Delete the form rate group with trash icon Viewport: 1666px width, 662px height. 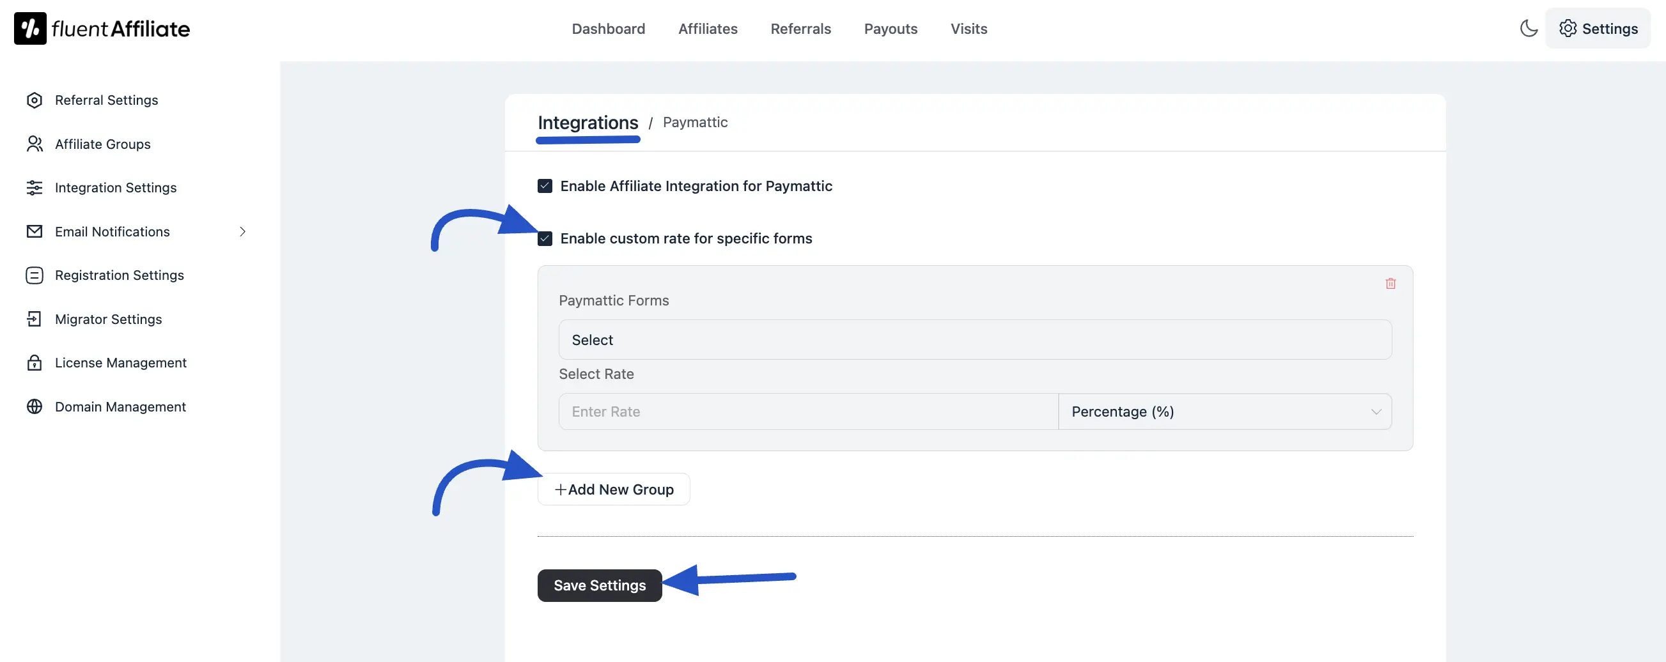pos(1390,284)
